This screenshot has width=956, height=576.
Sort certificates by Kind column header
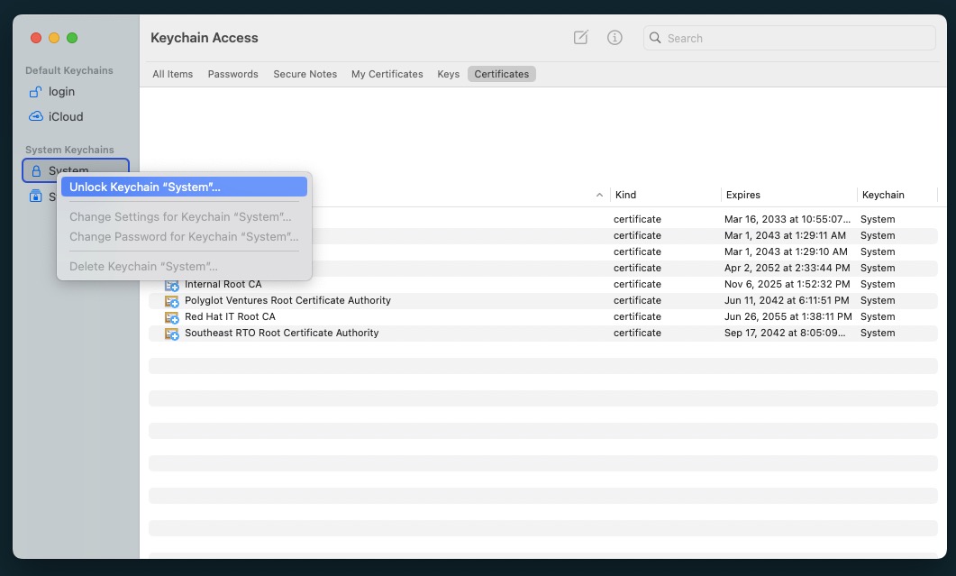pos(663,195)
